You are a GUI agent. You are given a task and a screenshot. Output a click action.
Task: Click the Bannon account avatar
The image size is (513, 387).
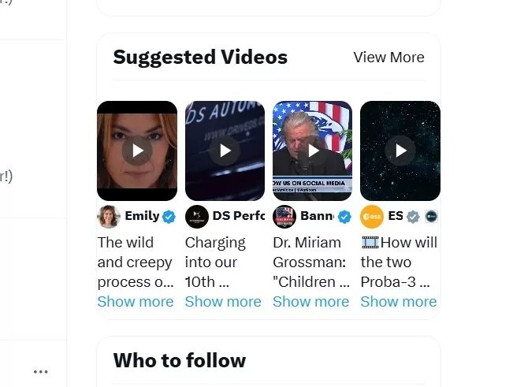click(x=284, y=216)
